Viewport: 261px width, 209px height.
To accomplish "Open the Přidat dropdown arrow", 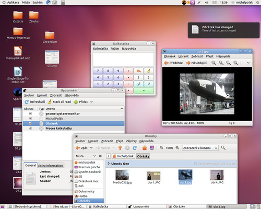I will [x=91, y=102].
